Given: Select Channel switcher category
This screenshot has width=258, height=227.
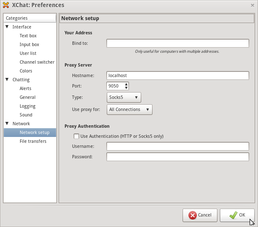Looking at the screenshot, I should [37, 62].
